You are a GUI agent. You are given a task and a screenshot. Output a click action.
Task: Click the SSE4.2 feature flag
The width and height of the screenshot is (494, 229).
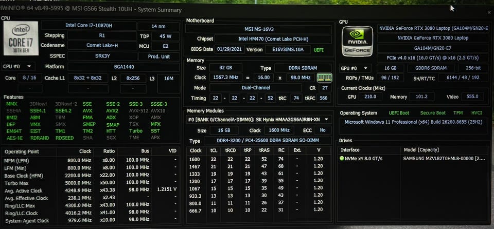coord(63,111)
